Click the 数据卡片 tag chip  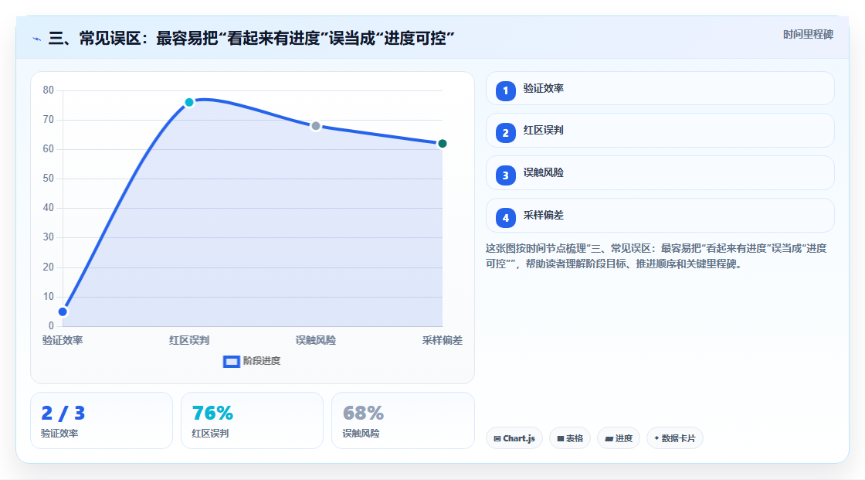(x=675, y=438)
